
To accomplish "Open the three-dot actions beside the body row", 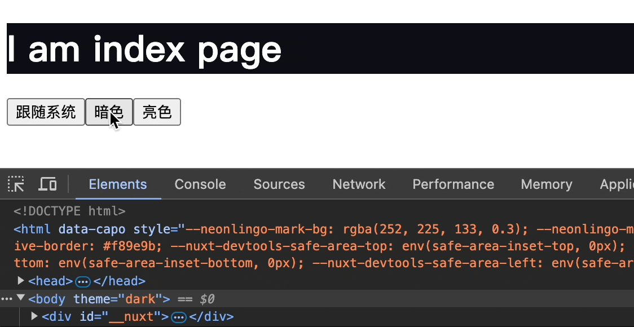I will [x=6, y=299].
